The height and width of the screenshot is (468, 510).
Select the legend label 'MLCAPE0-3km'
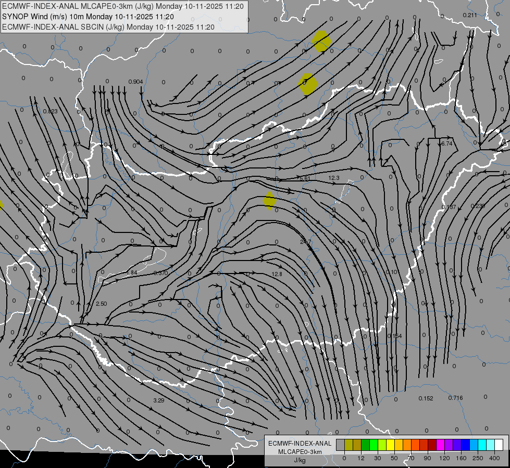pyautogui.click(x=300, y=452)
